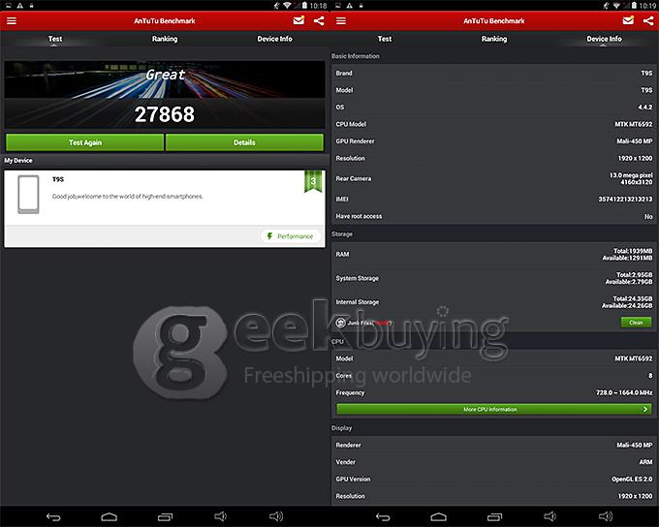Viewport: 659px width, 527px height.
Task: Tap volume down icon on left screen
Action: point(220,516)
